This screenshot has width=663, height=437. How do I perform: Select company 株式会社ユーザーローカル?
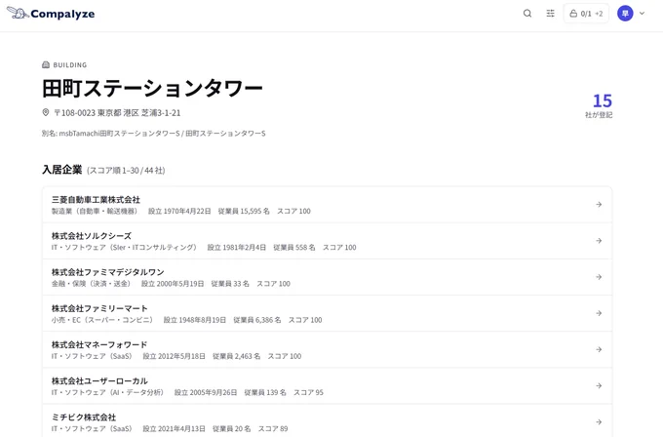click(x=99, y=380)
